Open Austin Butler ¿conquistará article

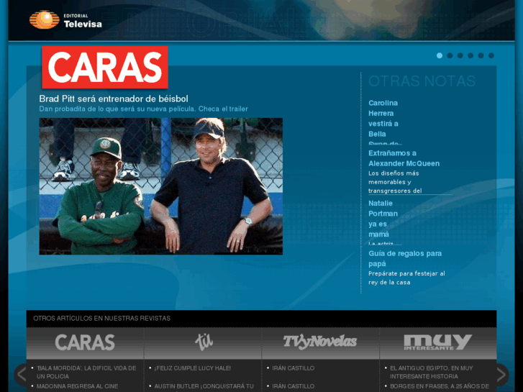click(204, 386)
